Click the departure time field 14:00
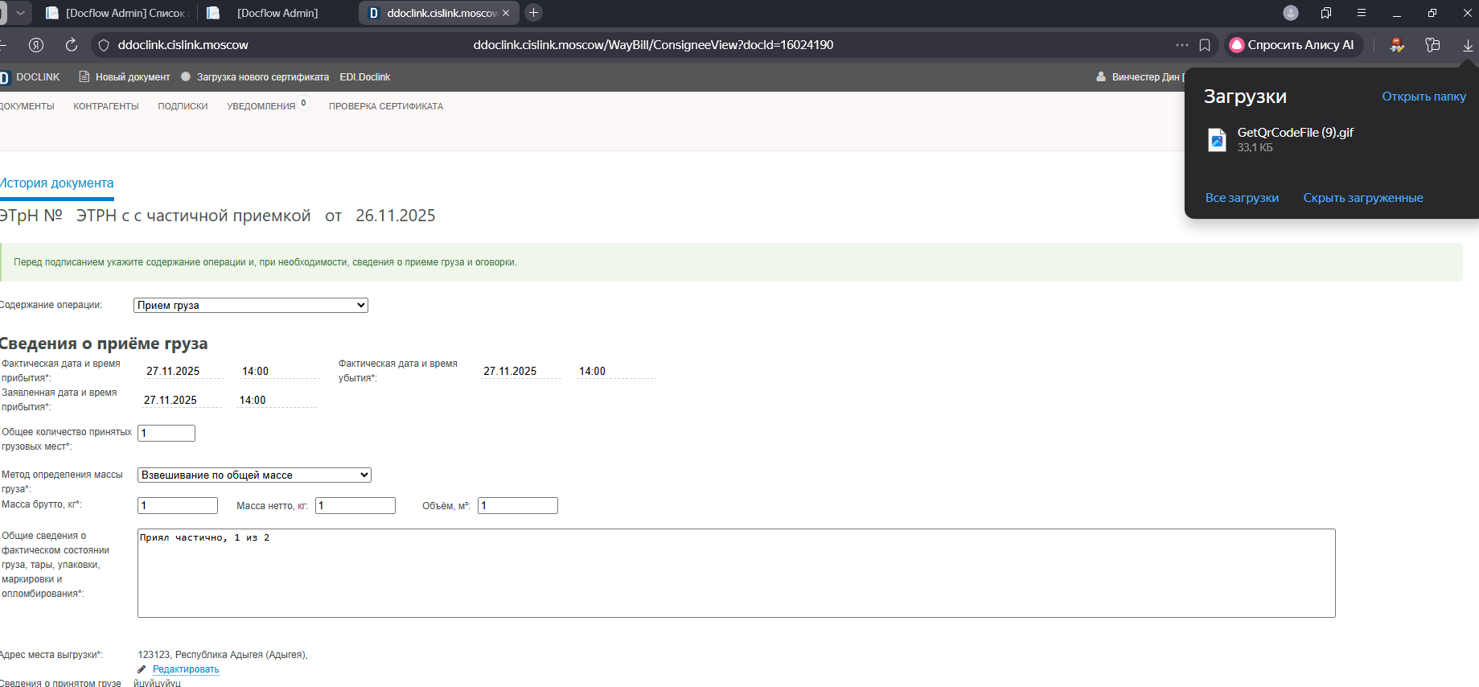 point(617,371)
